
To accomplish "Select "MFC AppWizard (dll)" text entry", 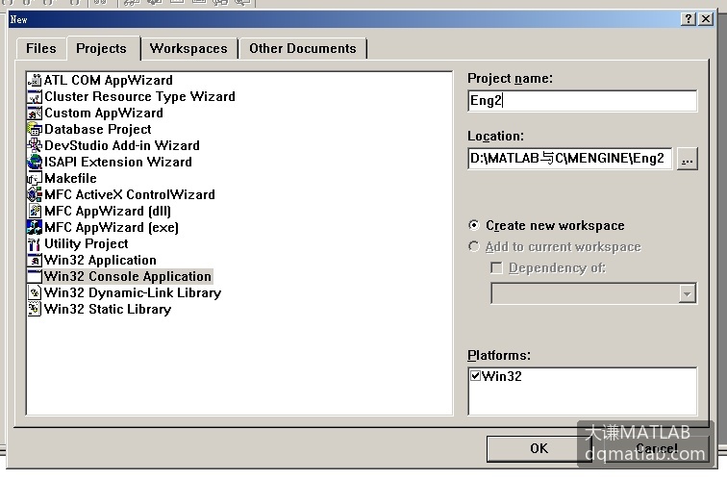I will tap(108, 211).
